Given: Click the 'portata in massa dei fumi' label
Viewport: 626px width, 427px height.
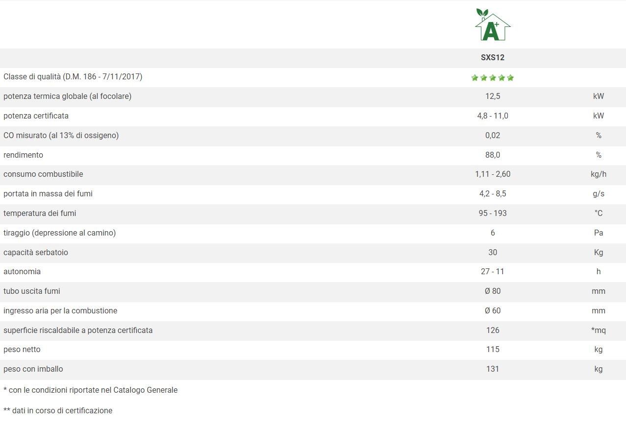Looking at the screenshot, I should tap(48, 194).
